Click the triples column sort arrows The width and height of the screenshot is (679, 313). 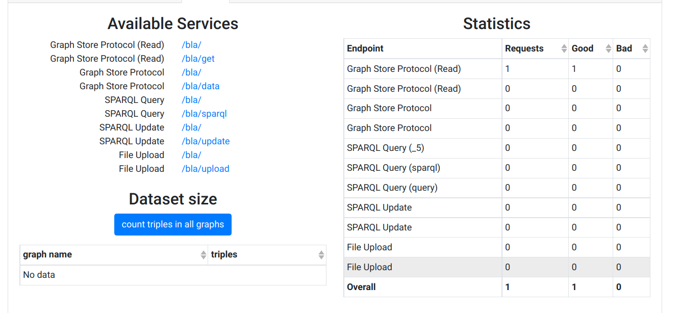coord(321,255)
